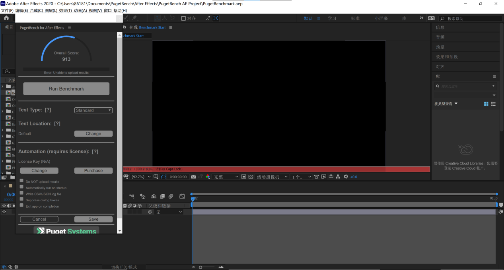504x270 pixels.
Task: Open the workspace overflow chevrons
Action: click(422, 18)
